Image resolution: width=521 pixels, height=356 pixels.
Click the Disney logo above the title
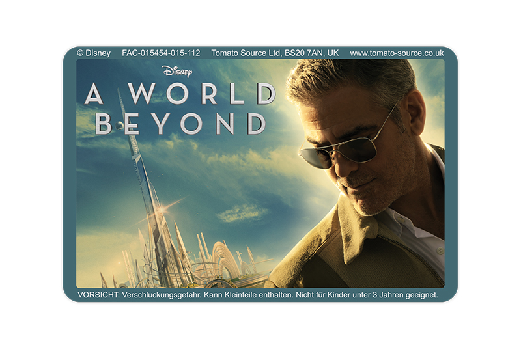point(177,71)
